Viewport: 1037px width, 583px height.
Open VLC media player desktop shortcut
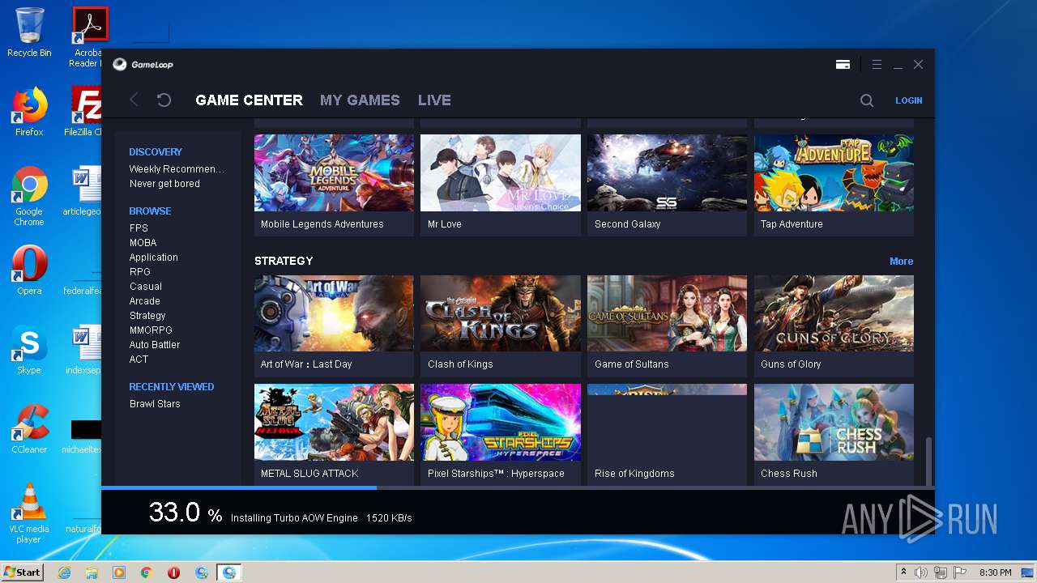pyautogui.click(x=29, y=513)
